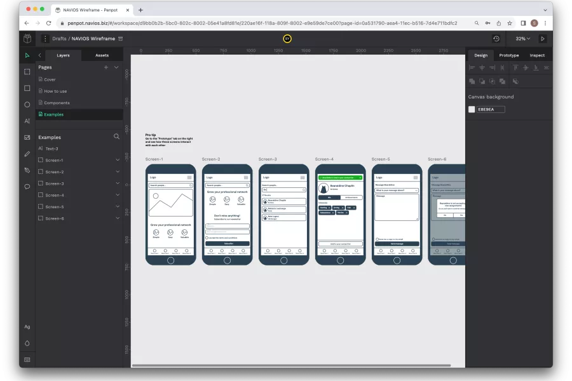Viewport: 572px width, 381px height.
Task: Open the keyboard shortcuts icon
Action: (27, 359)
